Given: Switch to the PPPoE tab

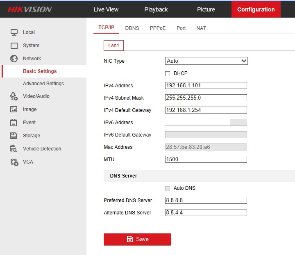Looking at the screenshot, I should tap(158, 28).
